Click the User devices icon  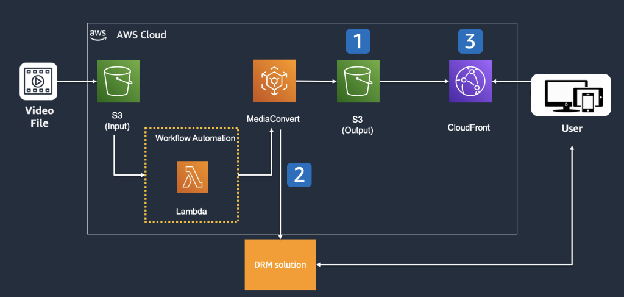[571, 95]
